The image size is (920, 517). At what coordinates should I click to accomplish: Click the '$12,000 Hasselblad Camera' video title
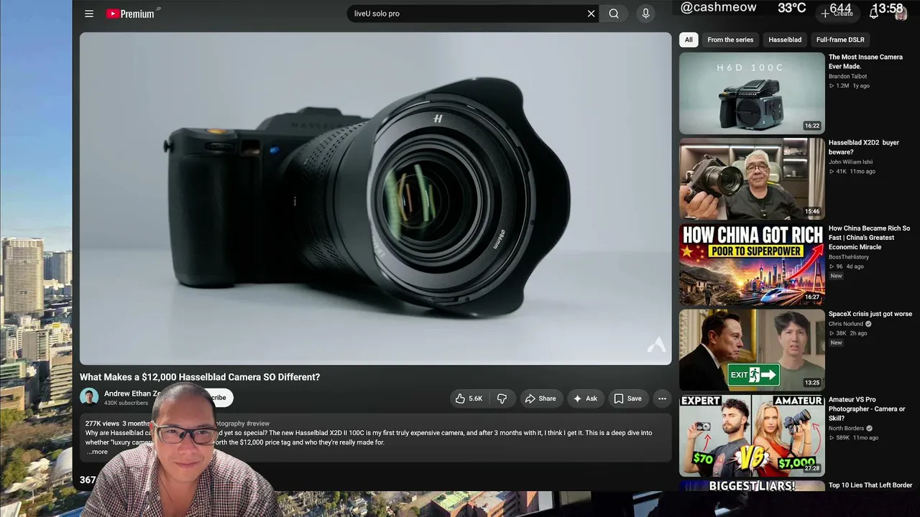pos(200,377)
